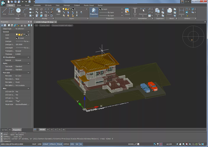Switch to the Annotate ribbon tab
The height and width of the screenshot is (147, 208).
pyautogui.click(x=37, y=5)
